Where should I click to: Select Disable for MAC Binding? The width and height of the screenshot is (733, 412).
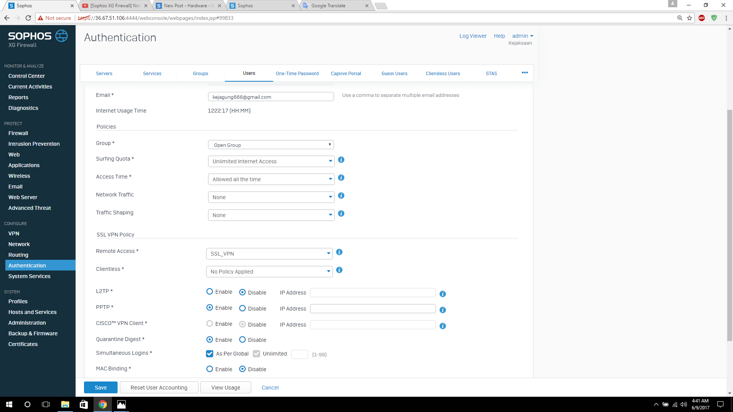point(242,369)
